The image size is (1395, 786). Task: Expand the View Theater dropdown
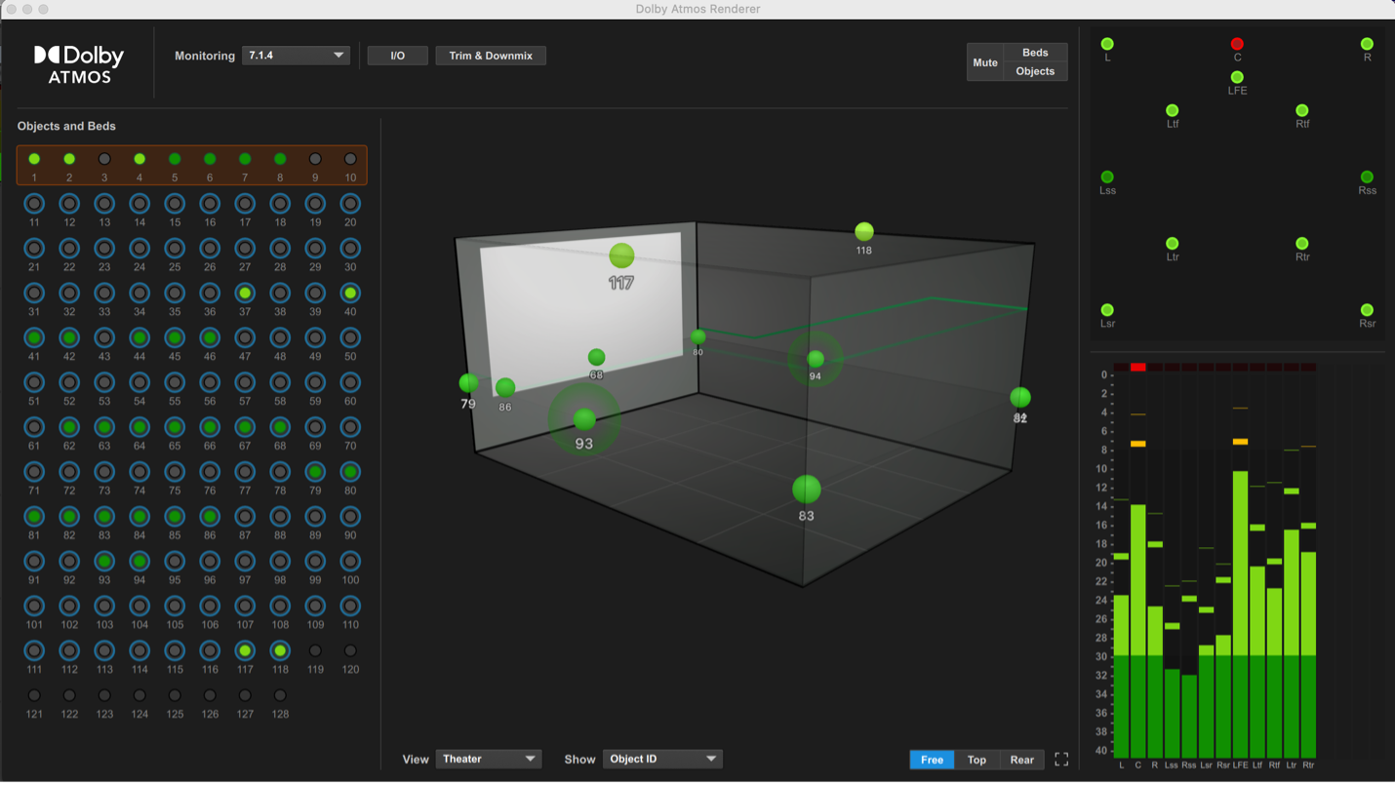tap(488, 759)
